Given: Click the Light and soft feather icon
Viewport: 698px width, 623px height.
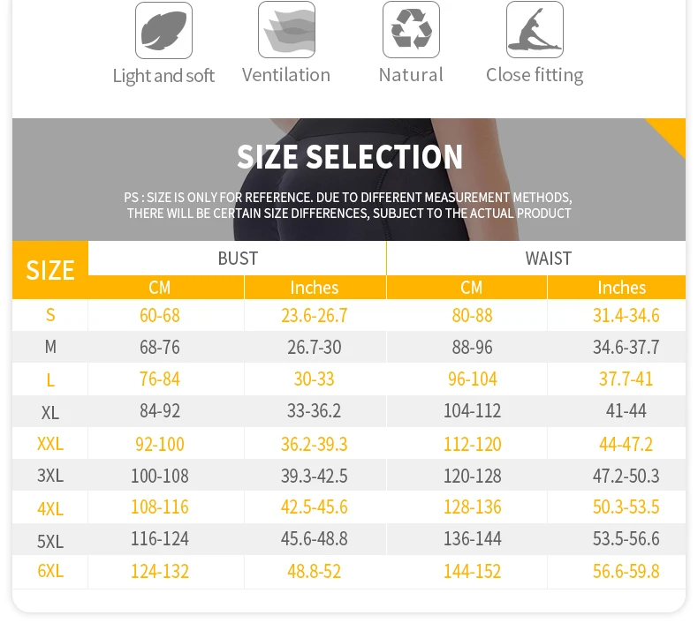Looking at the screenshot, I should click(x=163, y=30).
